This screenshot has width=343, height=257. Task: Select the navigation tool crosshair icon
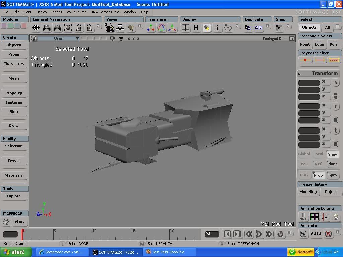point(36,28)
